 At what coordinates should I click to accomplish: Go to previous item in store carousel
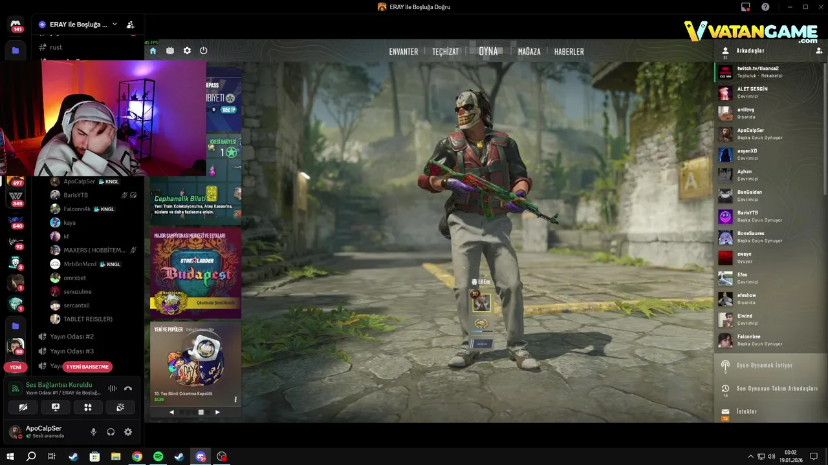click(171, 412)
